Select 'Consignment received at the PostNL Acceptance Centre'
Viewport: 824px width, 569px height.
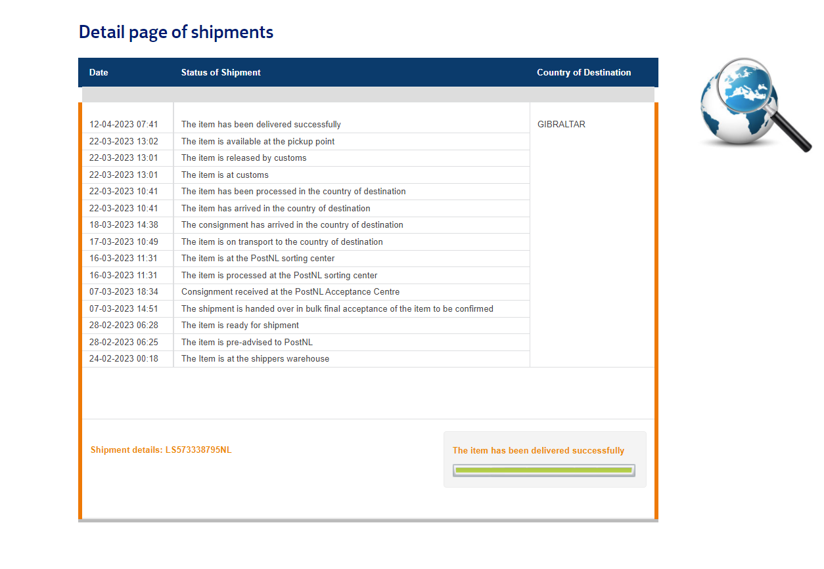point(290,292)
